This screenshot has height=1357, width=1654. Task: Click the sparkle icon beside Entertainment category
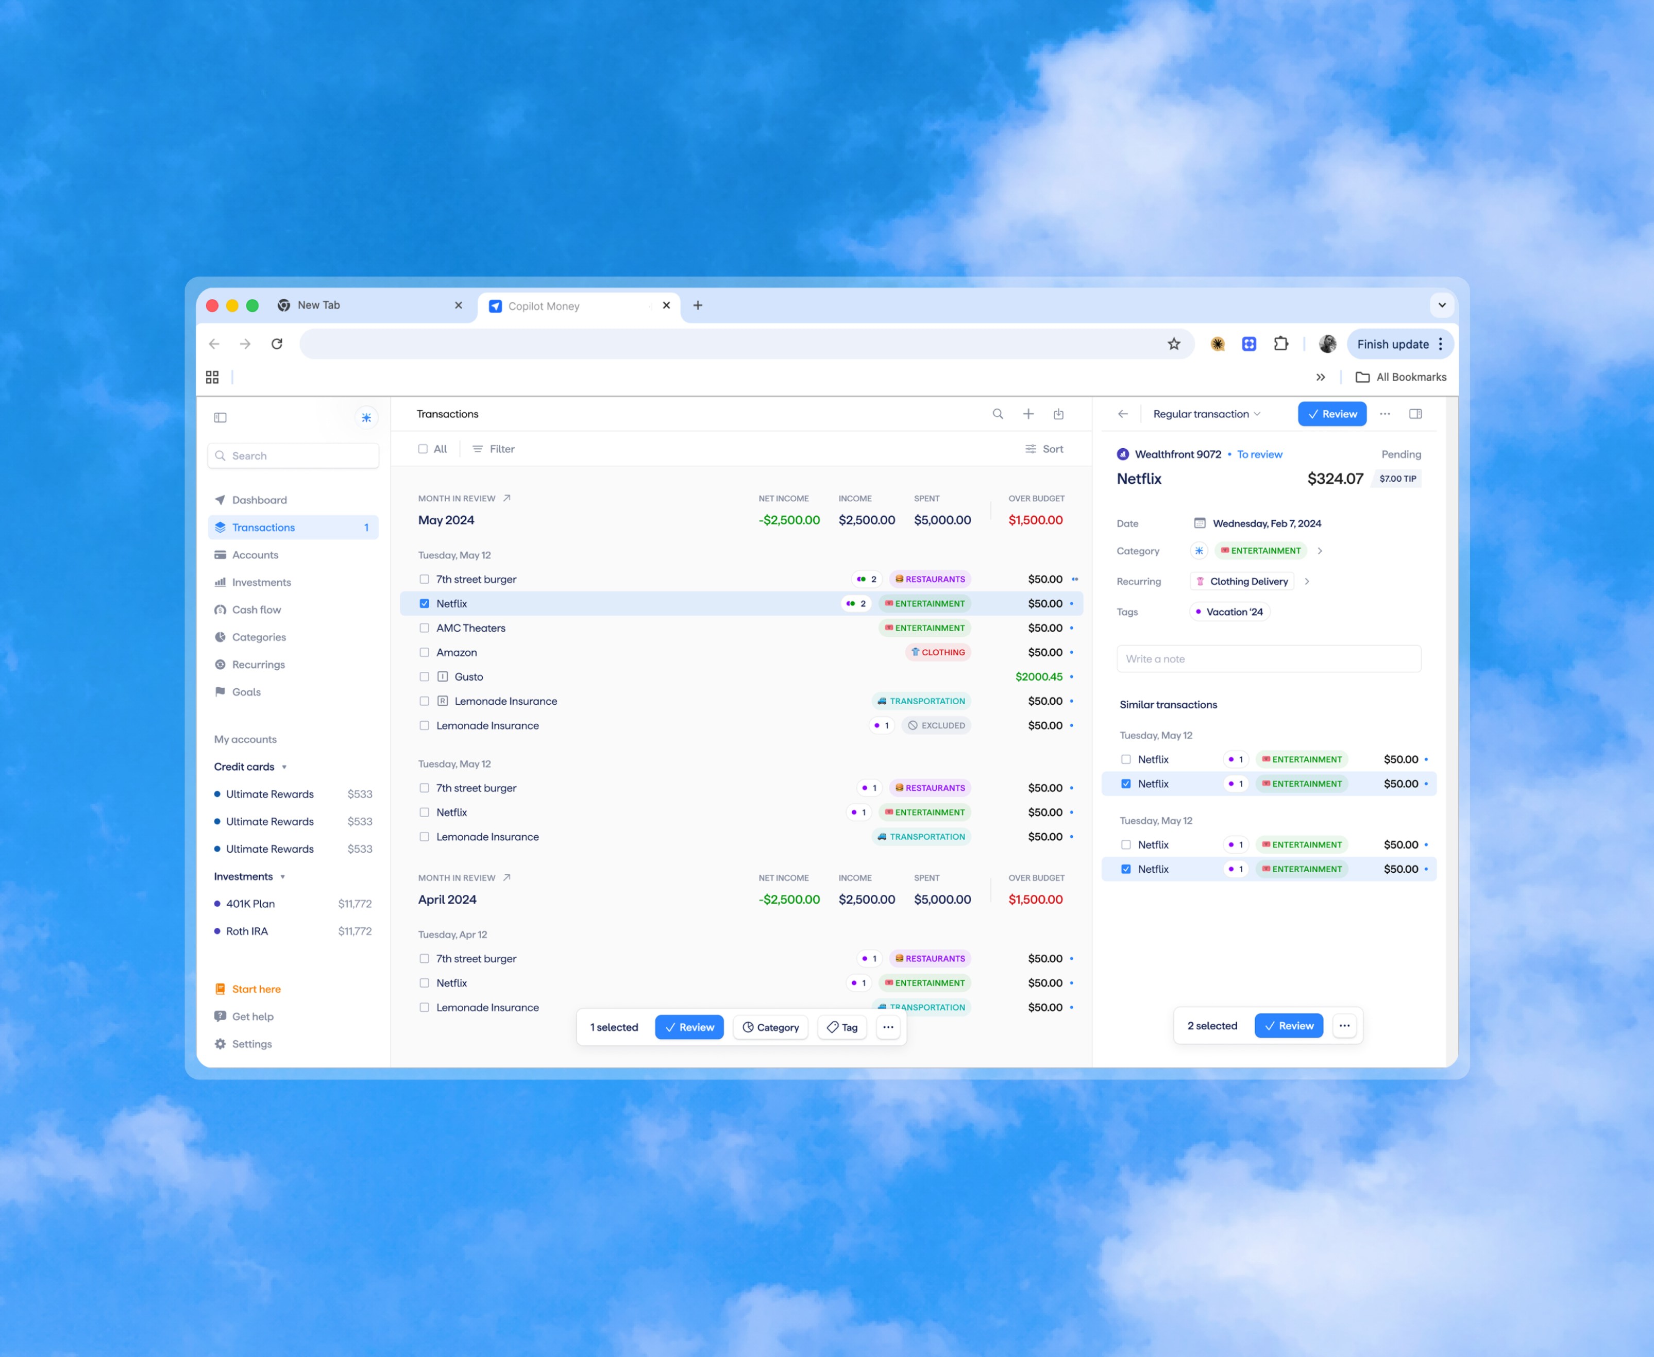[1199, 551]
